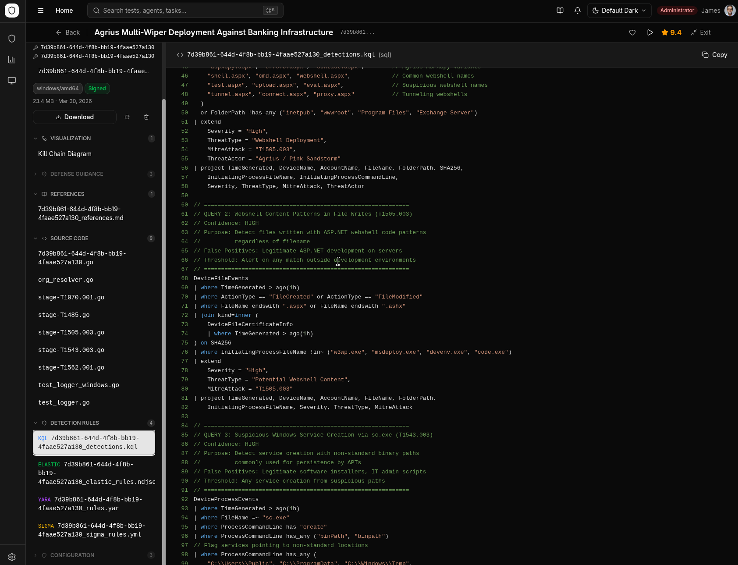Click James user avatar
Screen dimensions: 738x565
point(730,11)
